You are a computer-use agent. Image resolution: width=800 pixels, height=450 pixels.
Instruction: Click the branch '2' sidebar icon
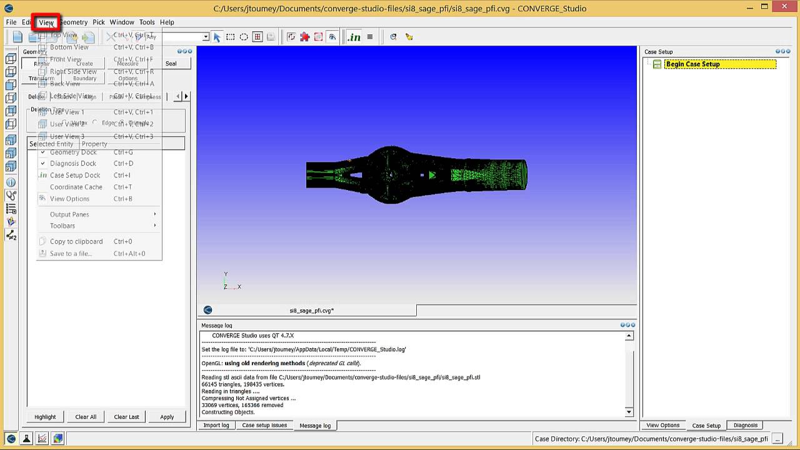coord(11,235)
